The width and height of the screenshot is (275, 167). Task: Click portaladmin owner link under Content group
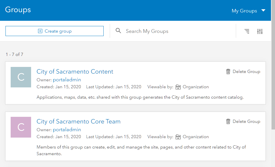click(67, 80)
